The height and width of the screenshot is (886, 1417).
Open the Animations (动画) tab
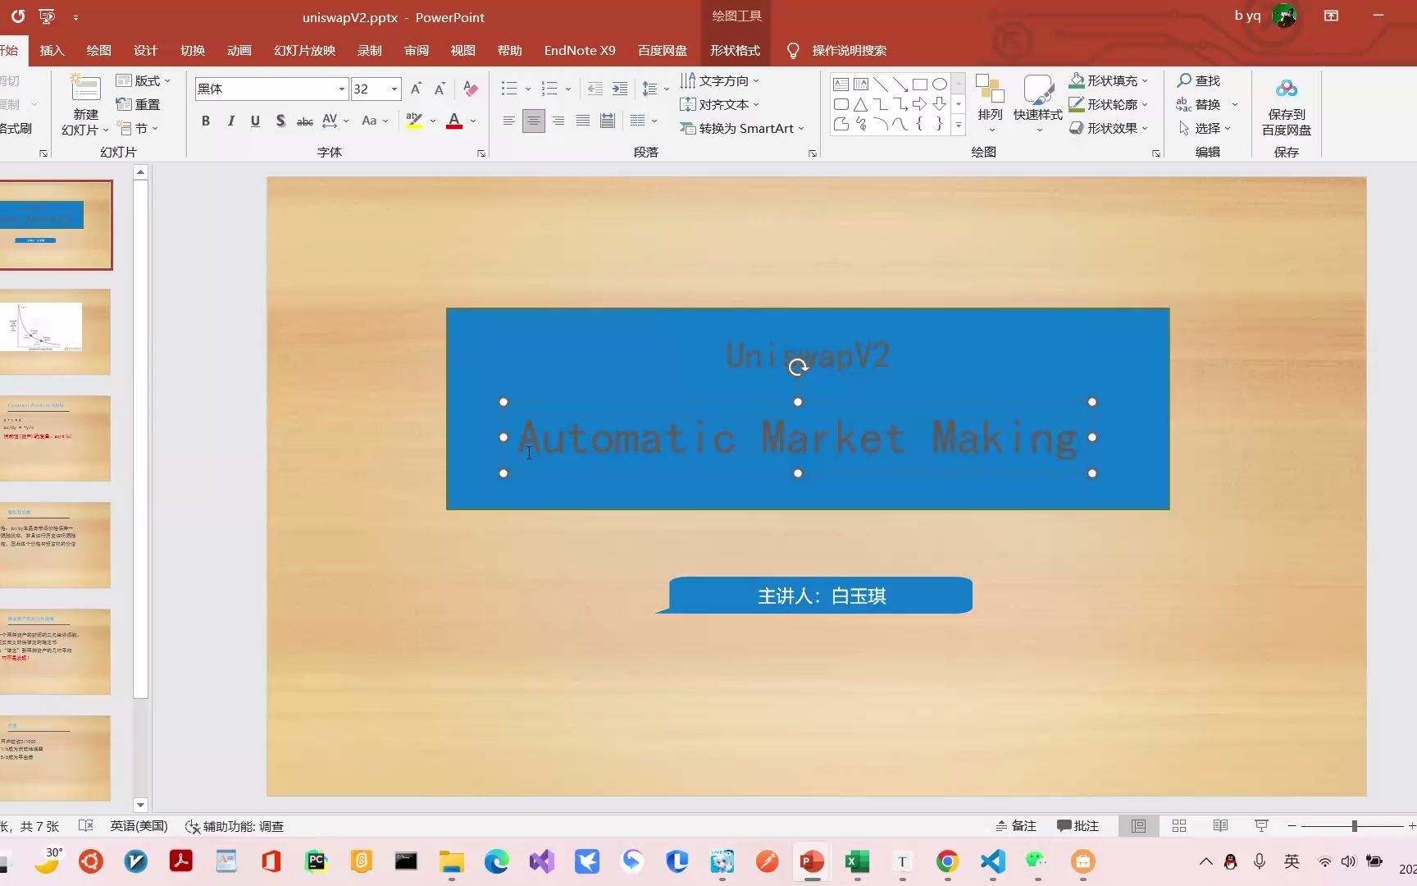click(239, 50)
